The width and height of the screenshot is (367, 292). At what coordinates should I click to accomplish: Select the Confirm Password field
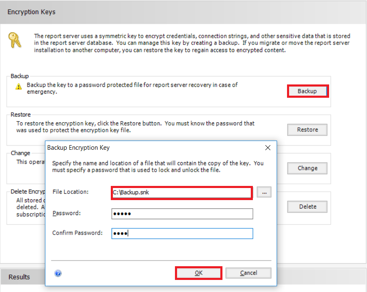(x=182, y=233)
